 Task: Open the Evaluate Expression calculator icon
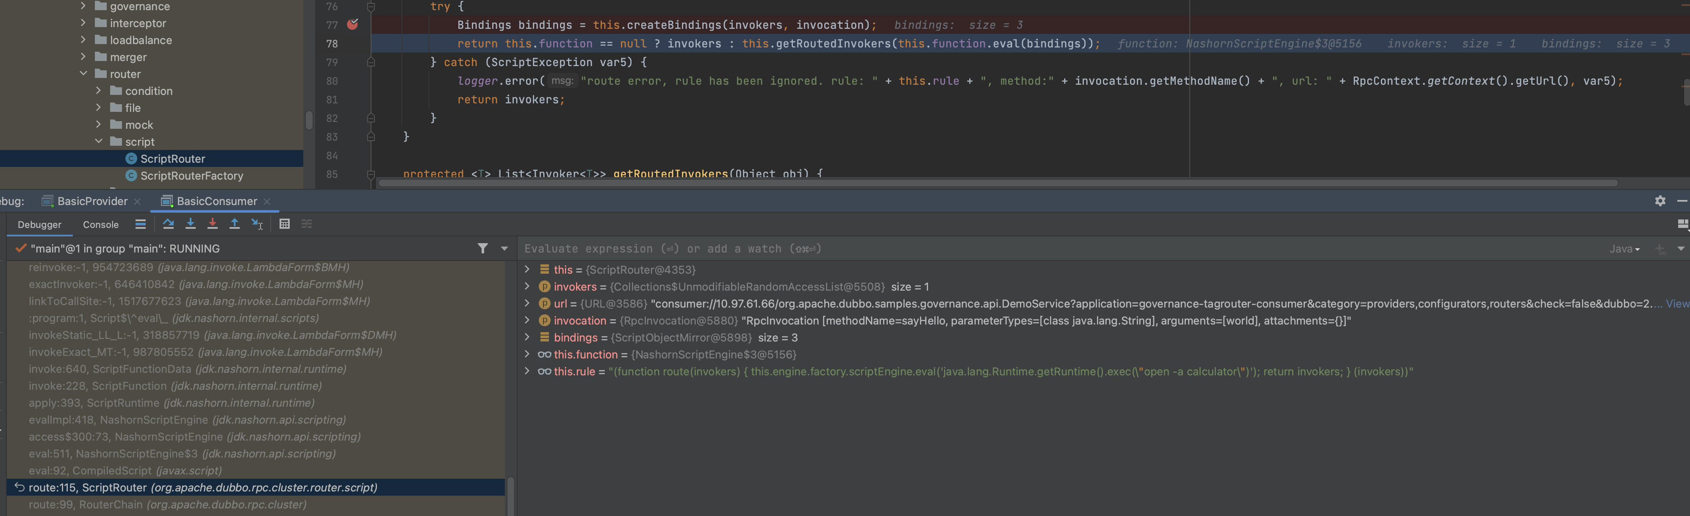284,224
